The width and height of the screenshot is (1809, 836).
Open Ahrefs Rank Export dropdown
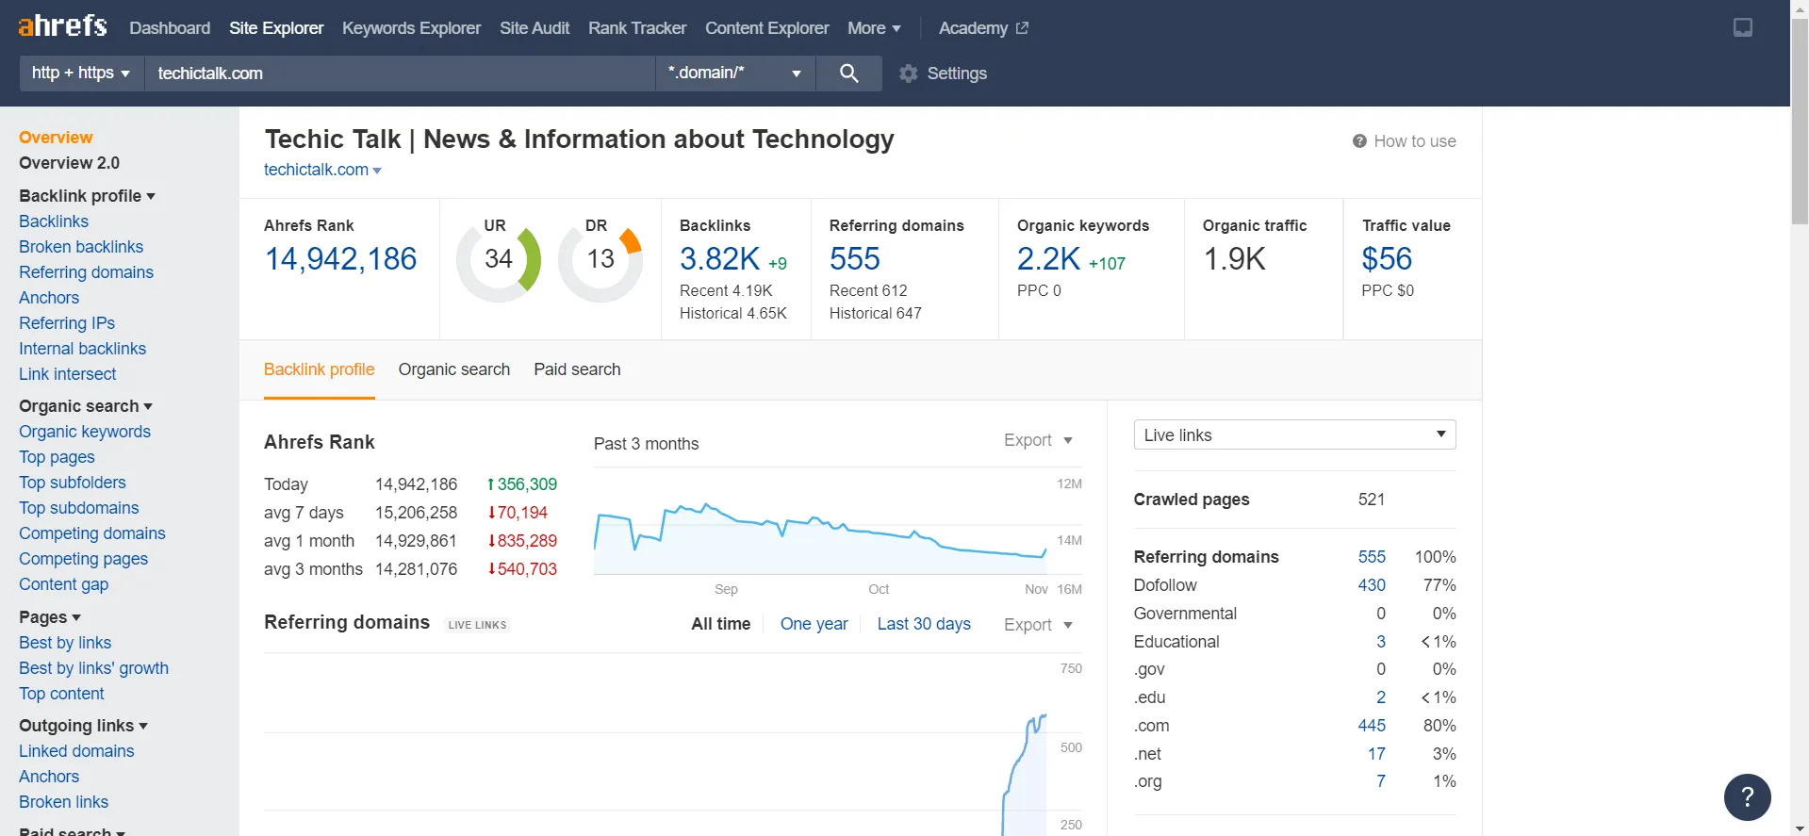click(1039, 440)
